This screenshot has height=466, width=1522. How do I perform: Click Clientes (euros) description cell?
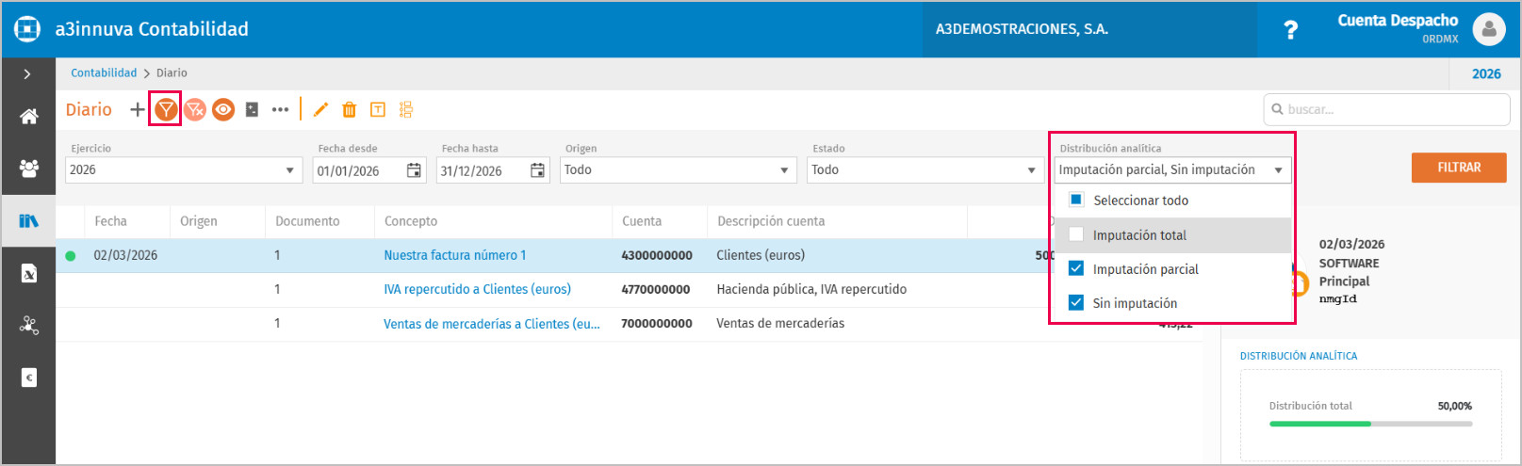[x=761, y=255]
